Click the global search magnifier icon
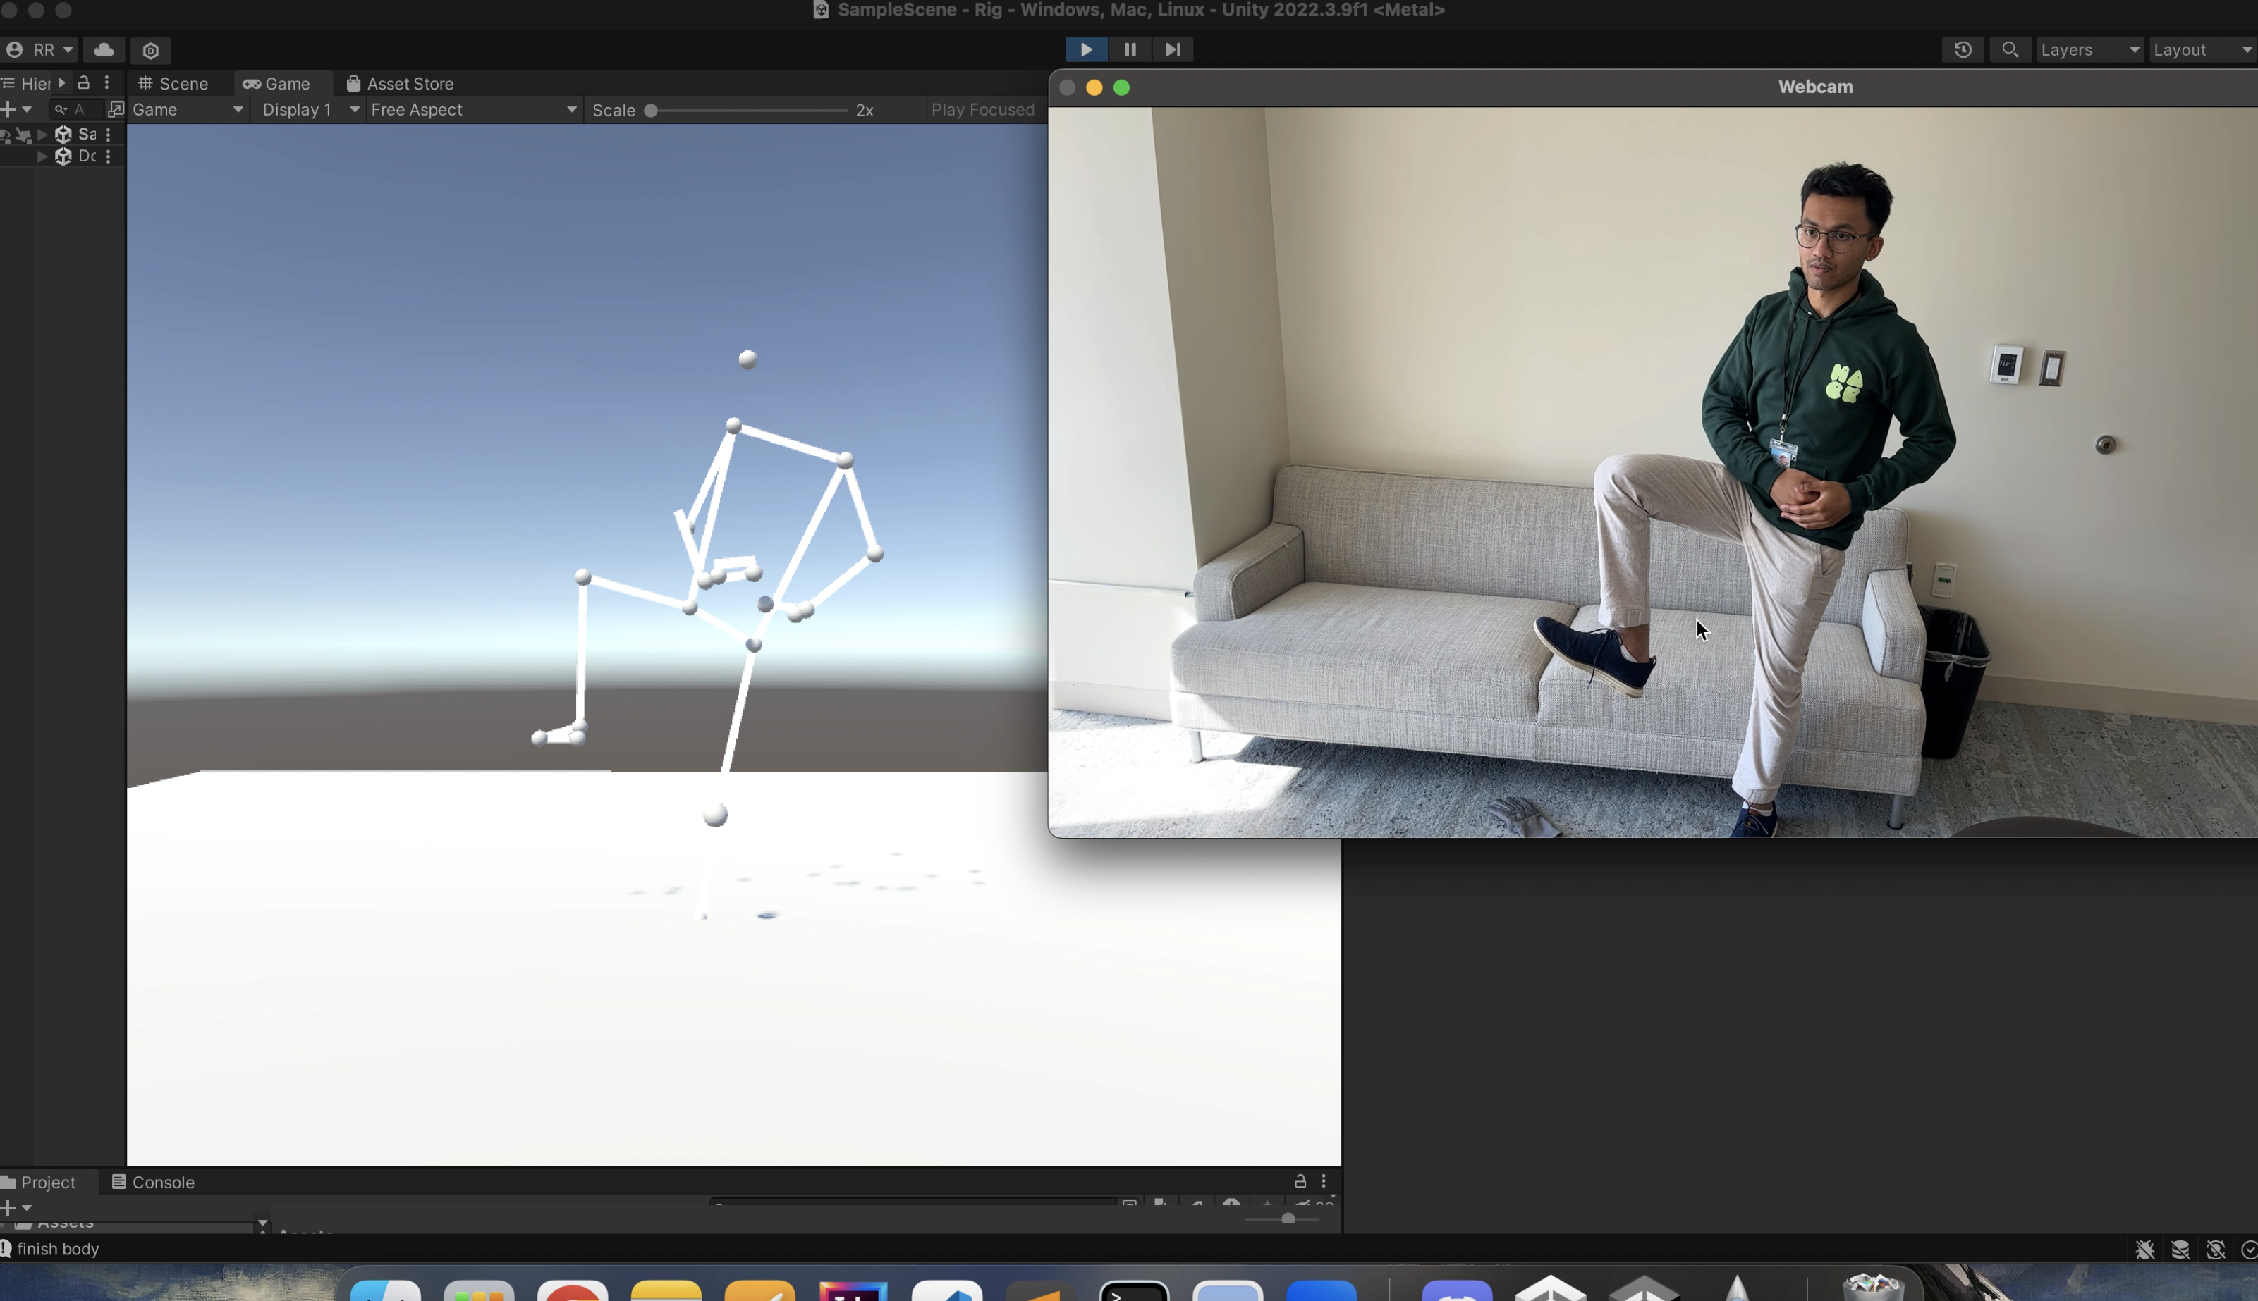The height and width of the screenshot is (1301, 2258). [x=2010, y=50]
